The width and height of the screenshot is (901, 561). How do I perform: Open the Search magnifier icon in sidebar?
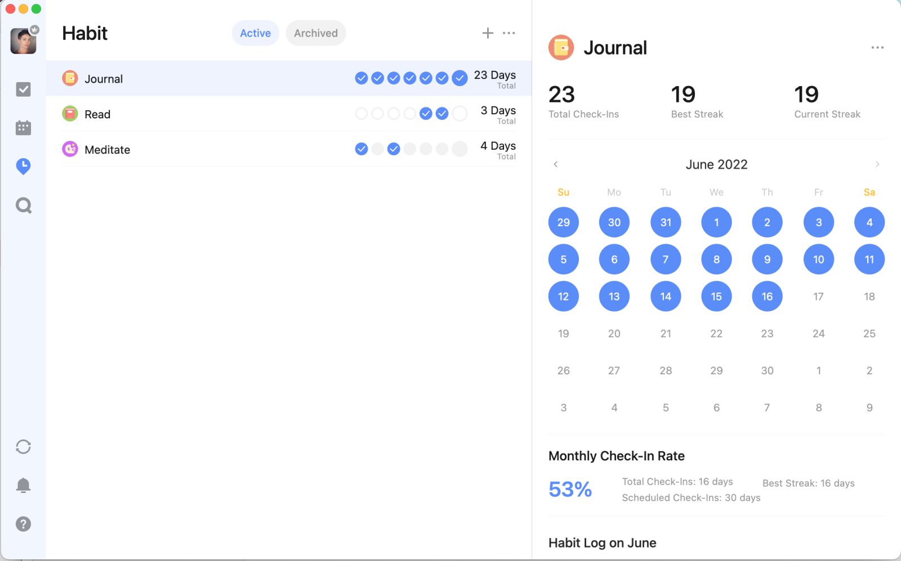23,205
